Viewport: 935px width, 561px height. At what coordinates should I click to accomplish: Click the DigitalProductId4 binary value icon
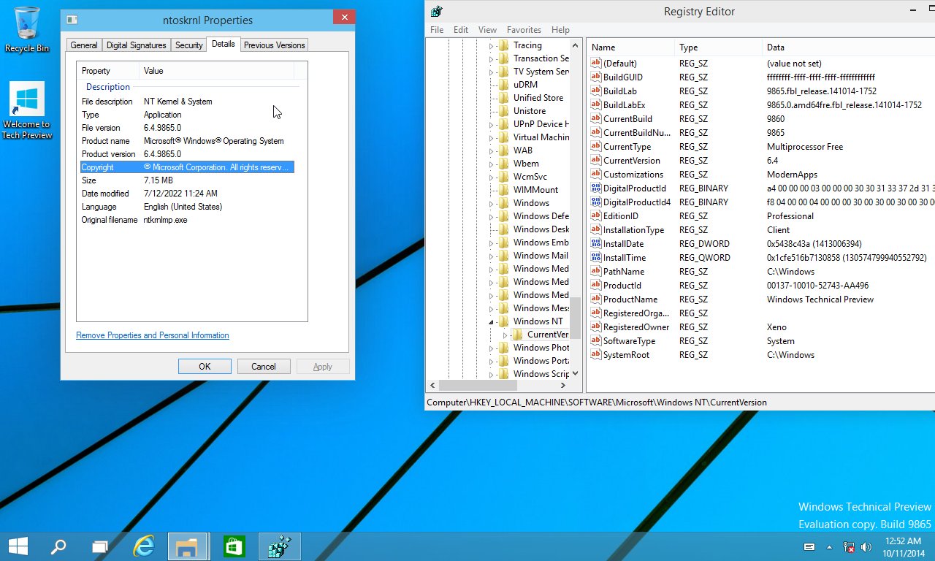595,202
